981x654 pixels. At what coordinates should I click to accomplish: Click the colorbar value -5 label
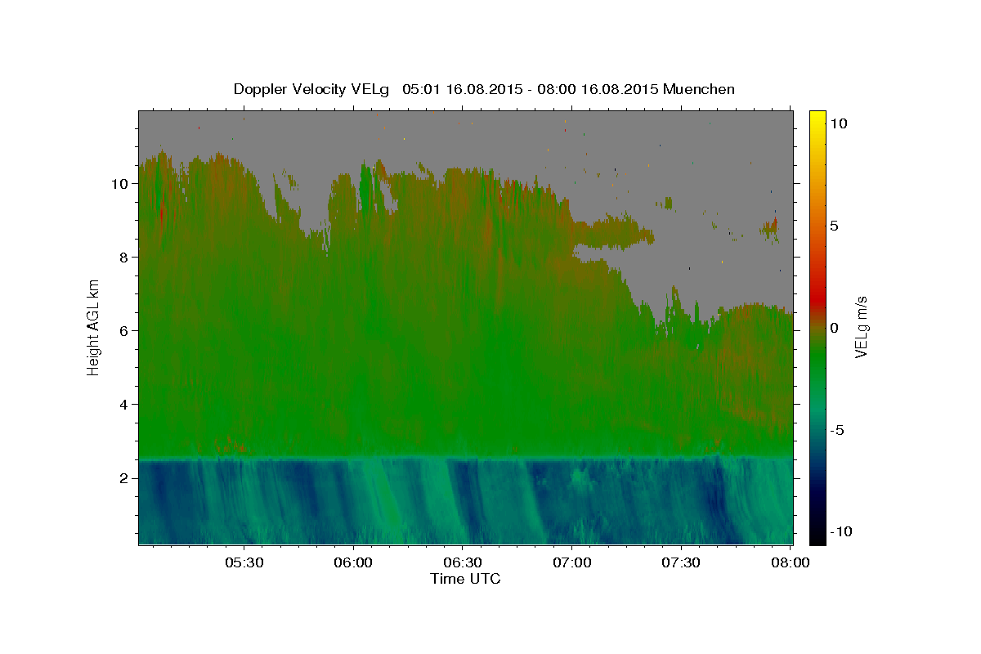pyautogui.click(x=838, y=430)
